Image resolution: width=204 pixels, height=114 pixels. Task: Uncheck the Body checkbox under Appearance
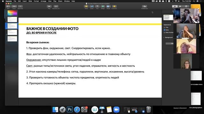(x=164, y=30)
